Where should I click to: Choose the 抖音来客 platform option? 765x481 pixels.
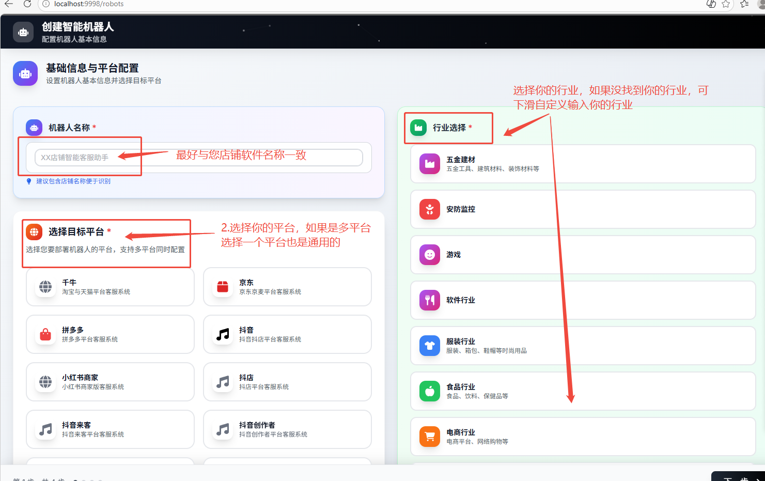(110, 429)
